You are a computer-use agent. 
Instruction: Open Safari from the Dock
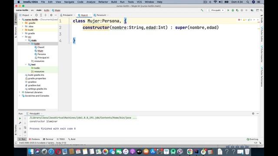(51, 152)
